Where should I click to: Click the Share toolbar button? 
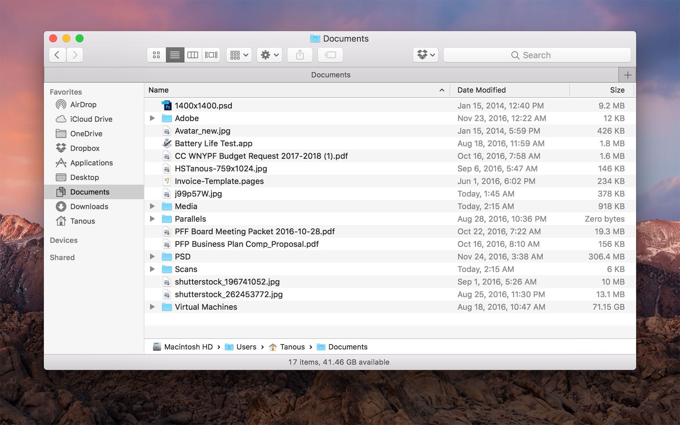click(300, 55)
